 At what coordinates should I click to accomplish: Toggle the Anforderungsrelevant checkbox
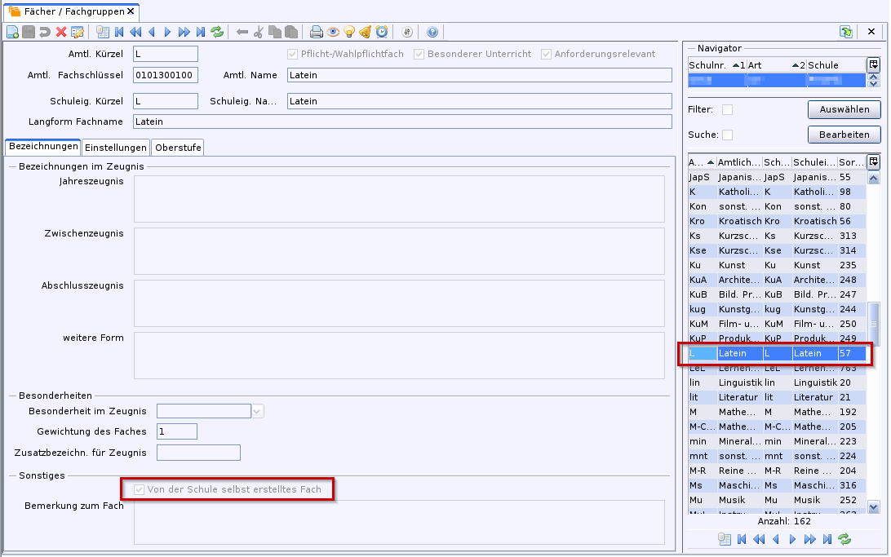546,54
